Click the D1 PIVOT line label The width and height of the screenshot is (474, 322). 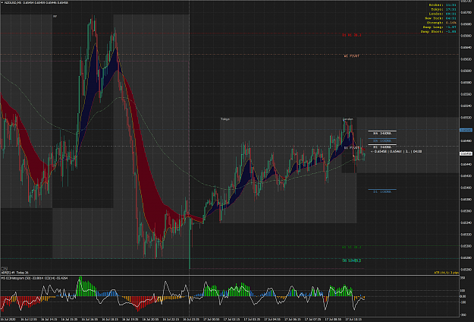[352, 148]
